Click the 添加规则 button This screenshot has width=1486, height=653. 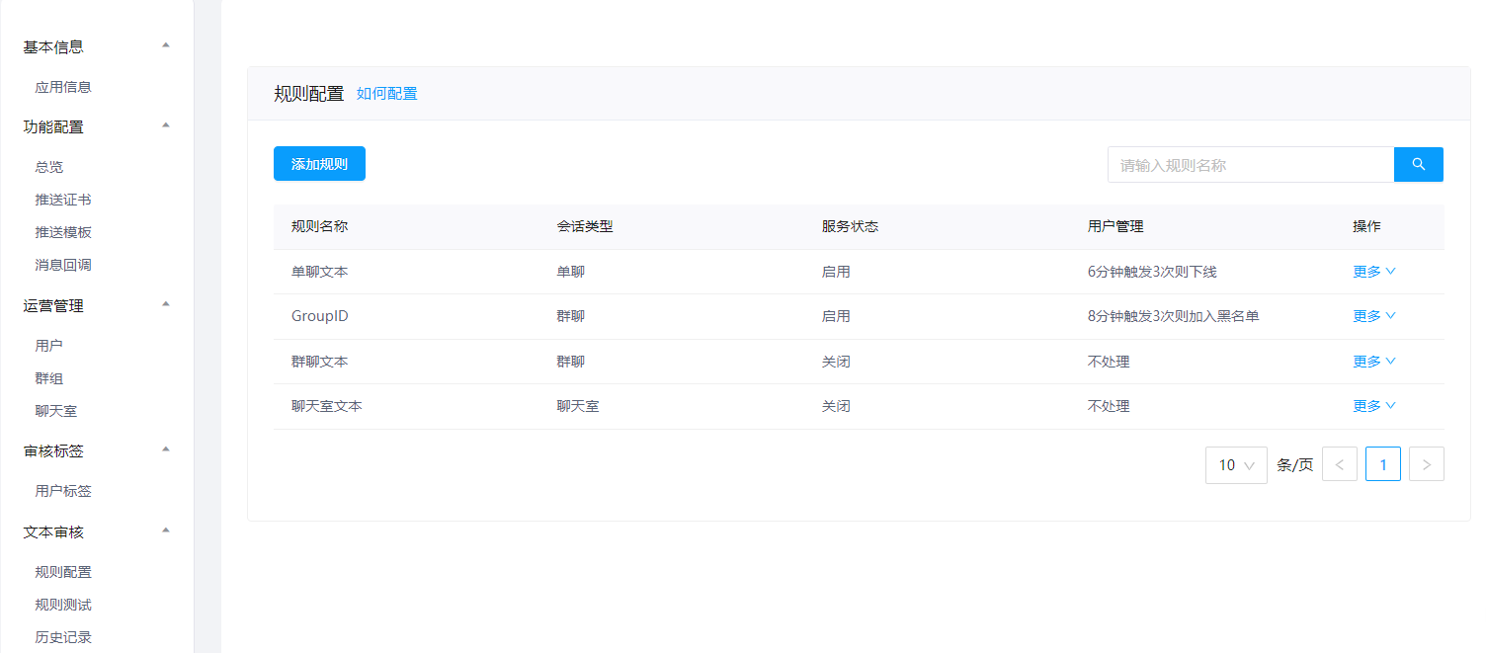point(319,164)
